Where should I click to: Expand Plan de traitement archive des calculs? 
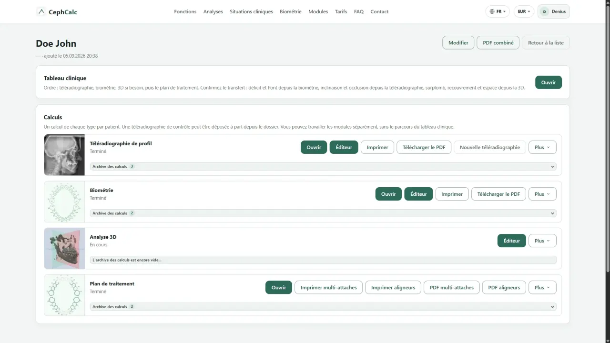pos(323,307)
